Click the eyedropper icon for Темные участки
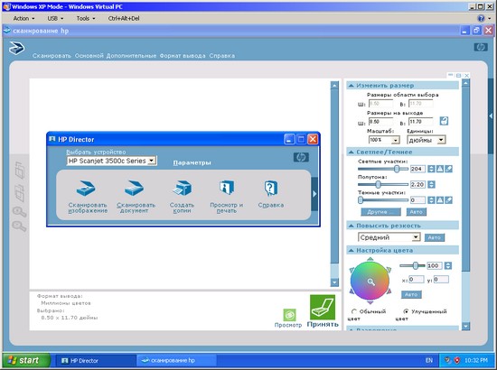Image resolution: width=497 pixels, height=370 pixels. pyautogui.click(x=448, y=200)
